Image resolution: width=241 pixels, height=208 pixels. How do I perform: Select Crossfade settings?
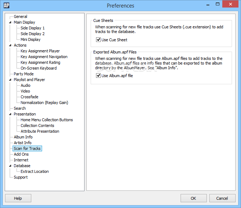click(29, 97)
